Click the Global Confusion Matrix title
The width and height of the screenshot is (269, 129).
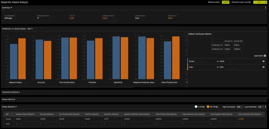click(200, 34)
